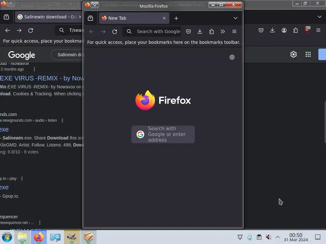Open the clipboard tray icon
The height and width of the screenshot is (244, 326).
[x=259, y=237]
